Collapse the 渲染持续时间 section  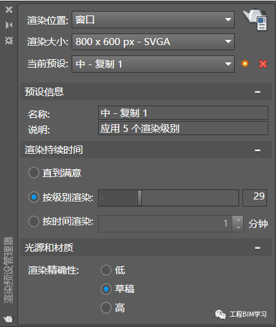tap(257, 151)
